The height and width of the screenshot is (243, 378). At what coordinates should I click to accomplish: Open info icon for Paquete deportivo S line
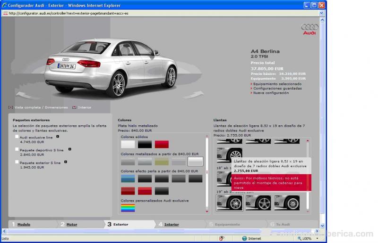[69, 149]
